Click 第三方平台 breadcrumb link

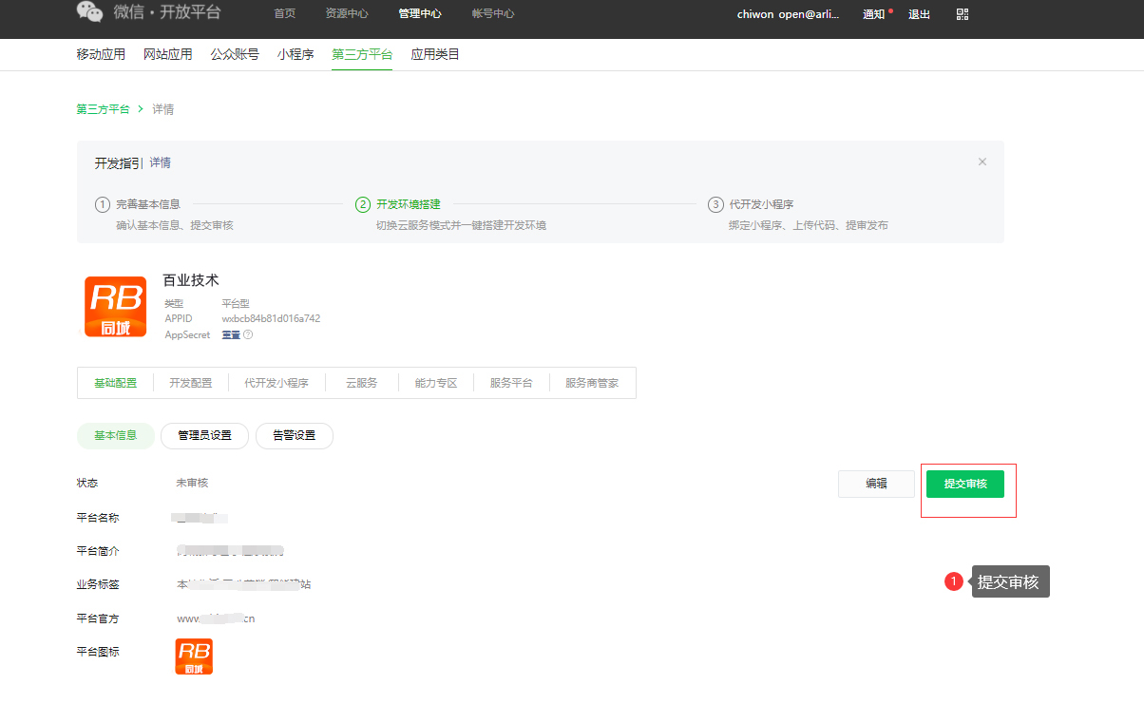(x=103, y=109)
